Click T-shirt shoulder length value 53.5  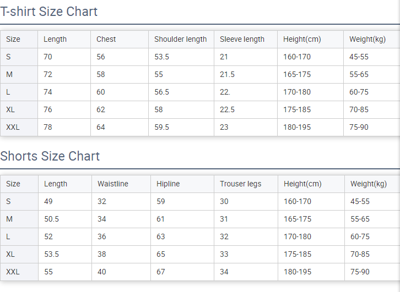tap(161, 57)
